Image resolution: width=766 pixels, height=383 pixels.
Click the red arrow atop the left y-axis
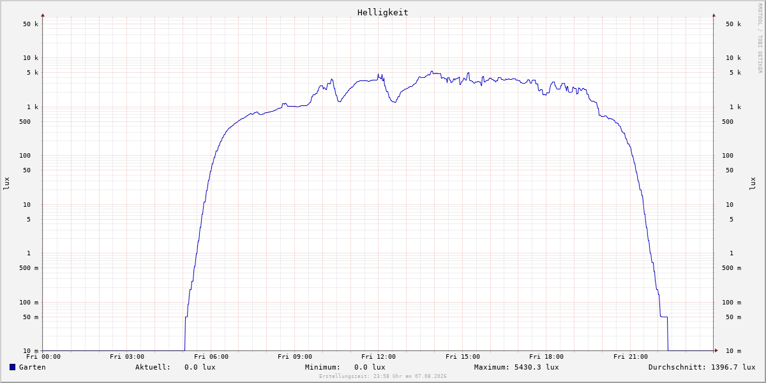43,15
